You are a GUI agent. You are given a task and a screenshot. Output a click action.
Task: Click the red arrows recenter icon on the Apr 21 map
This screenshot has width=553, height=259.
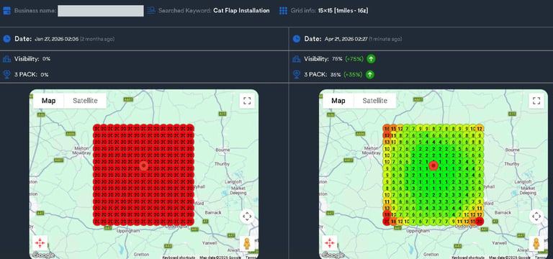point(329,242)
